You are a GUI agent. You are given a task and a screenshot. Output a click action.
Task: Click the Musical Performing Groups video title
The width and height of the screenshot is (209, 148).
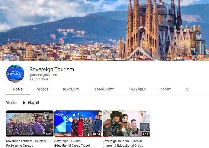point(26,143)
